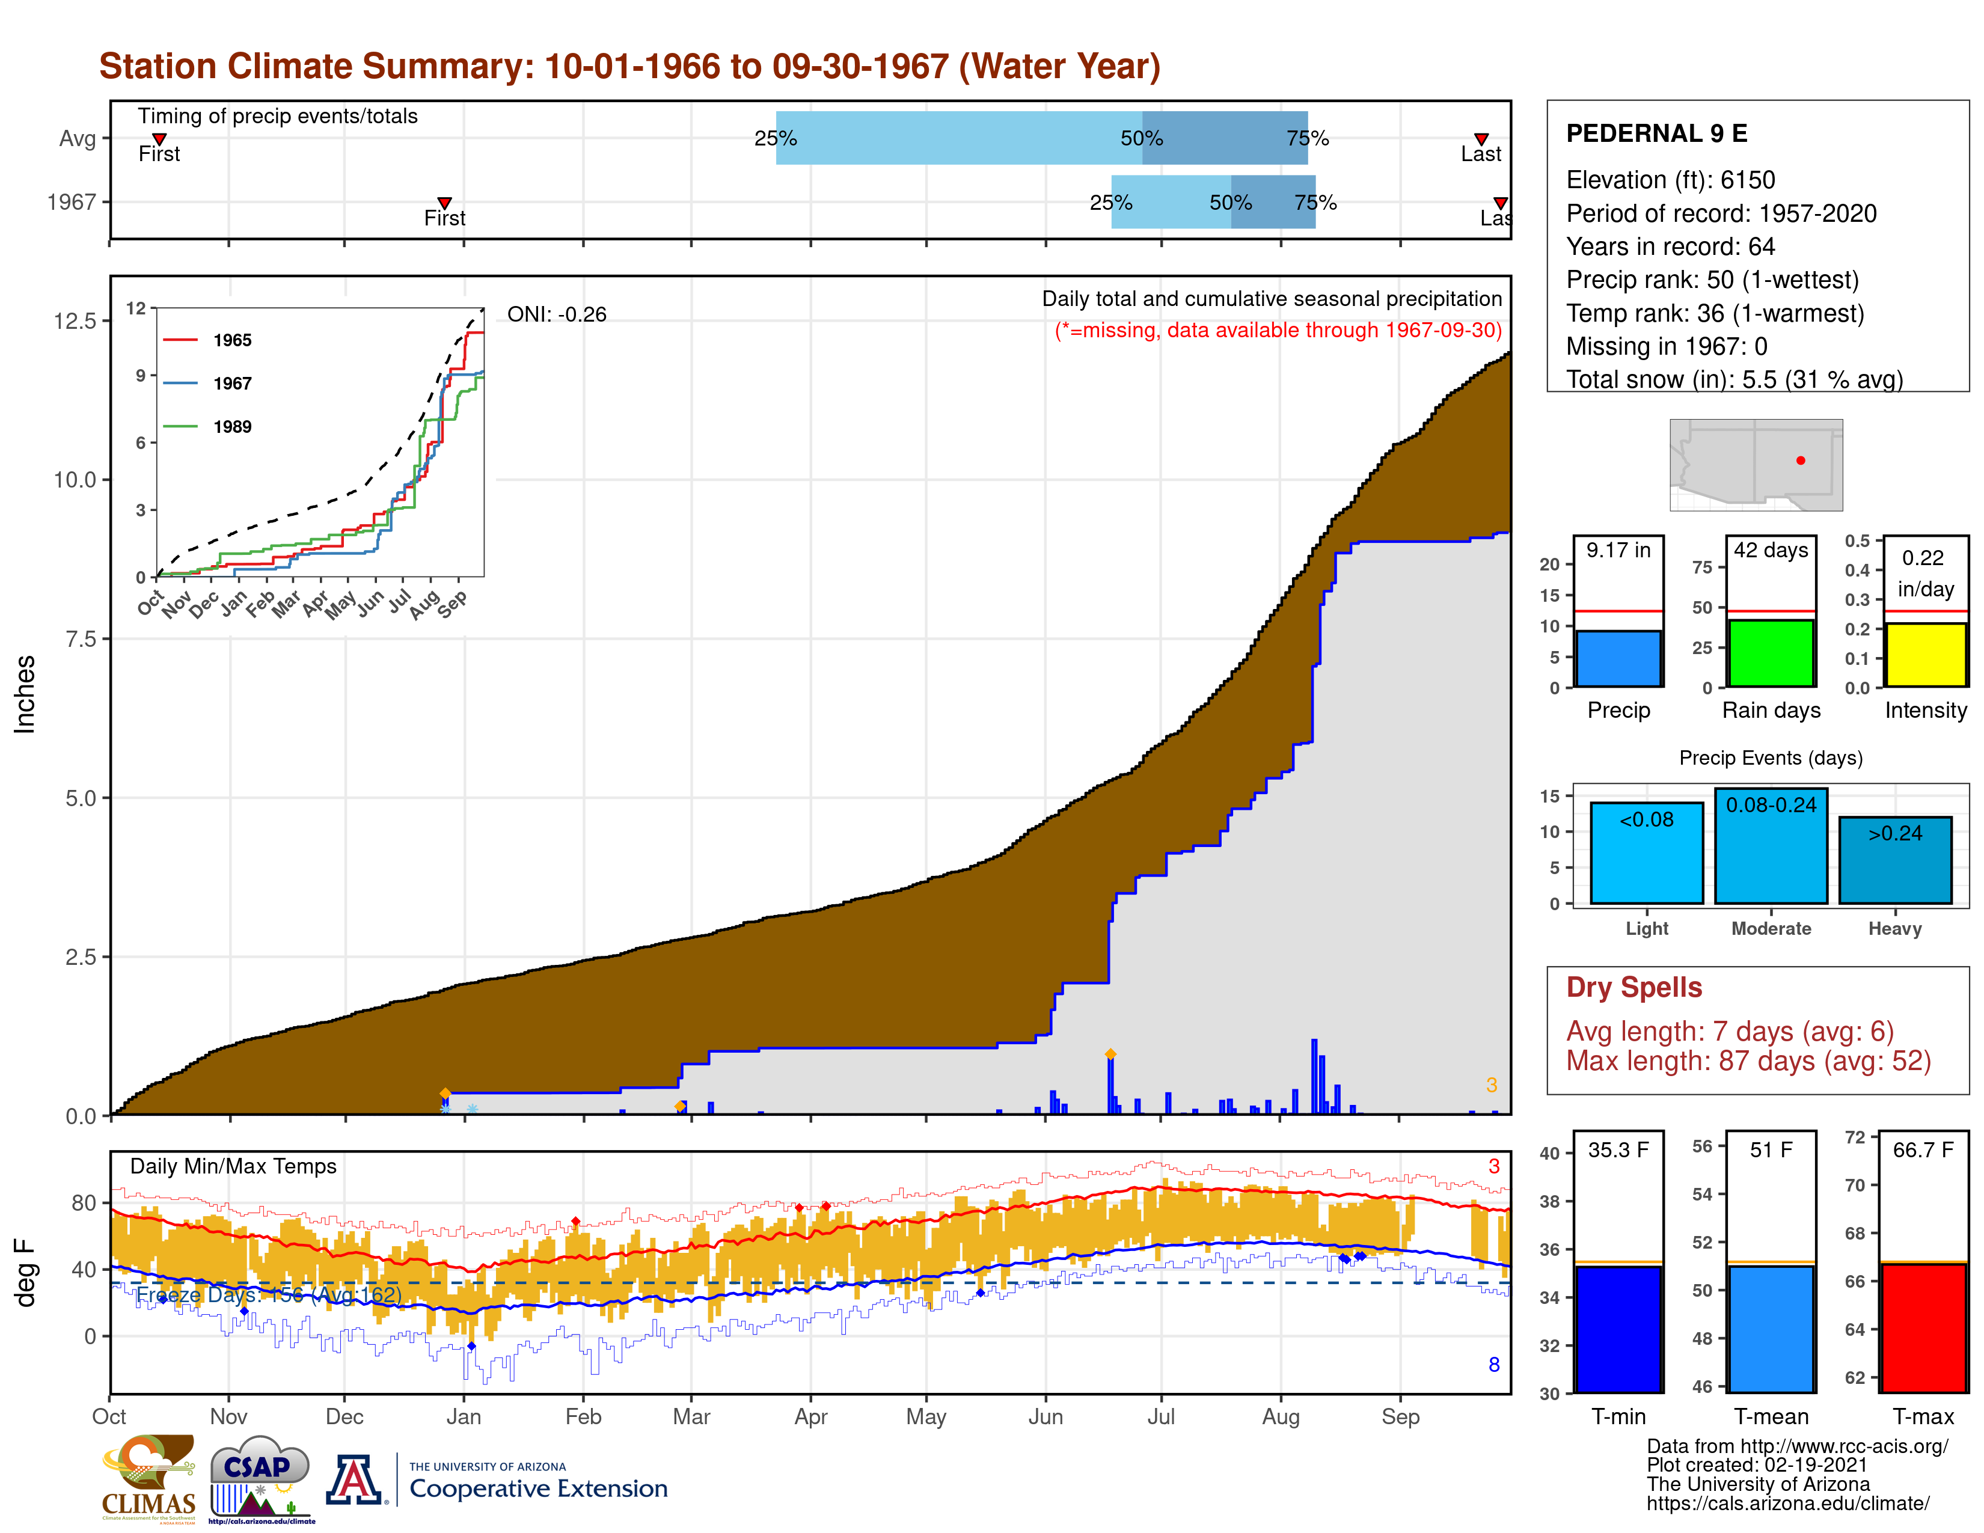Click the 1967 row First precip marker
This screenshot has width=1984, height=1533.
pos(444,203)
